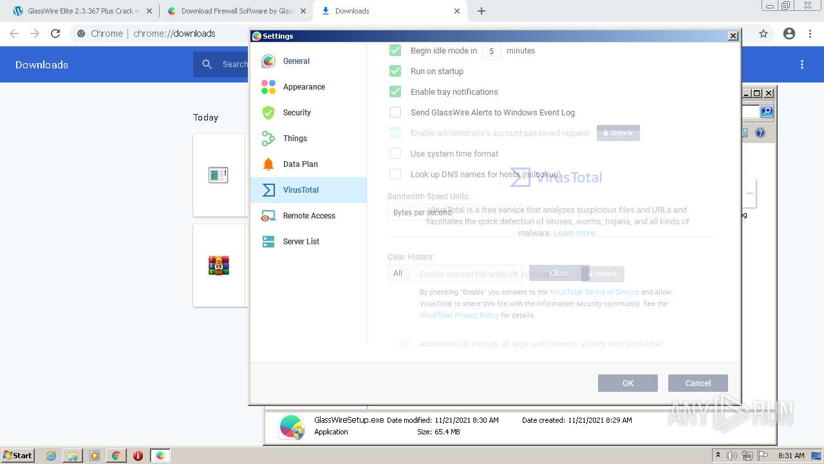824x464 pixels.
Task: Edit the idle mode minutes field
Action: [492, 51]
